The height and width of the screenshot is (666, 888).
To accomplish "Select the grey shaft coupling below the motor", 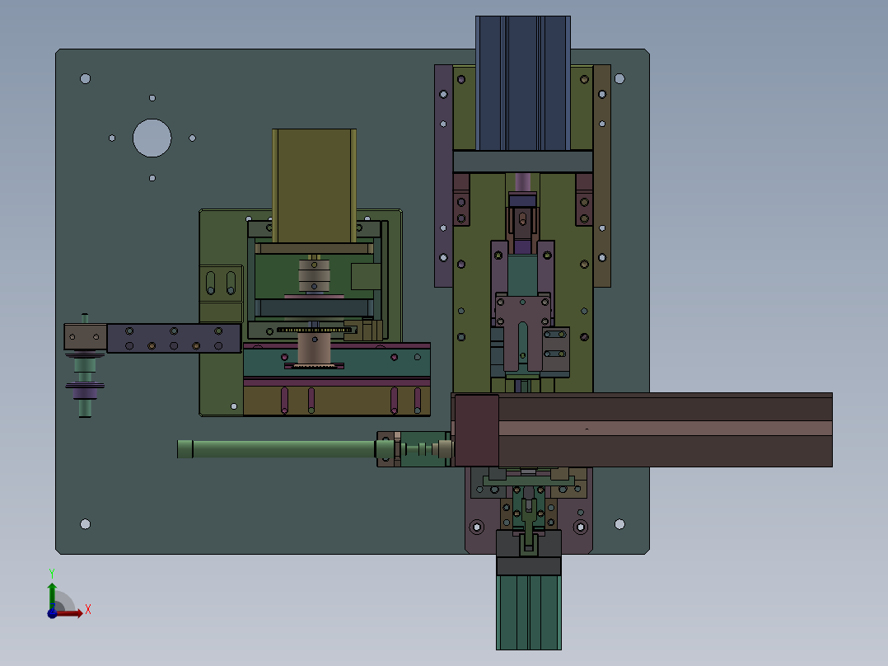I will [x=314, y=275].
